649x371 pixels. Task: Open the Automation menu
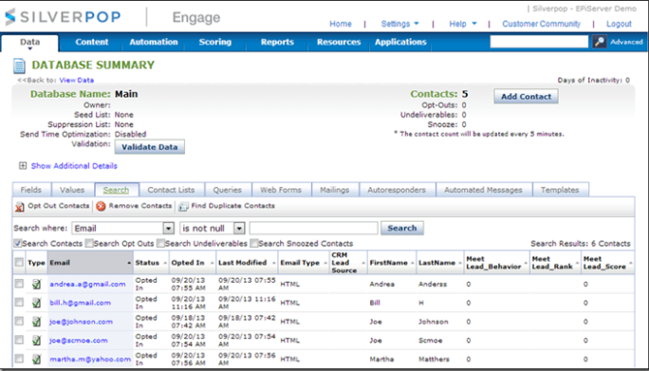154,42
